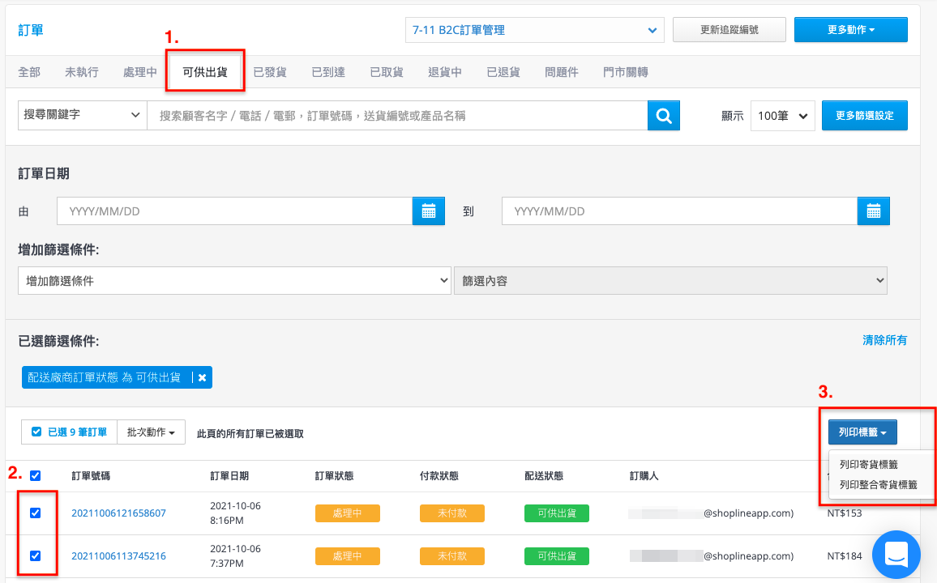
Task: Click 處理中 status badge of order 20211006121658607
Action: [347, 513]
